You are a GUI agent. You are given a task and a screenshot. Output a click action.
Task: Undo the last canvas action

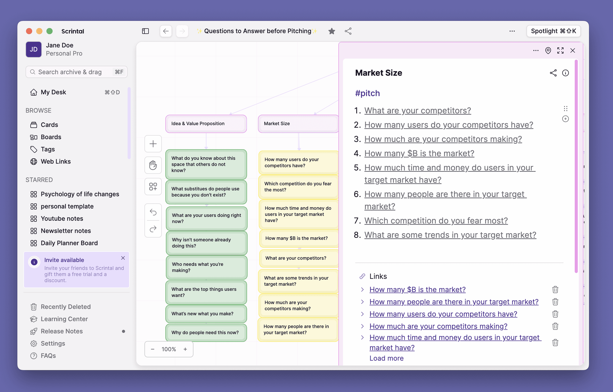[x=153, y=212]
